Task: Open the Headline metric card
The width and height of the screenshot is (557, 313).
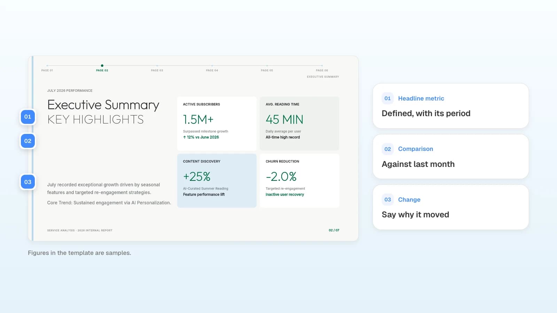Action: [x=450, y=106]
